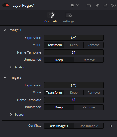
Task: Reset node with the restore icon
Action: [x=113, y=5]
